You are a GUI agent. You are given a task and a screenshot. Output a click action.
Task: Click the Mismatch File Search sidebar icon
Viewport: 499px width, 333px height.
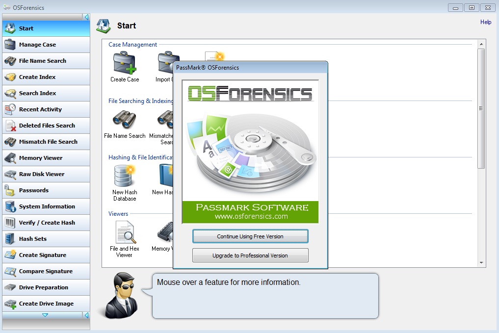click(x=10, y=142)
